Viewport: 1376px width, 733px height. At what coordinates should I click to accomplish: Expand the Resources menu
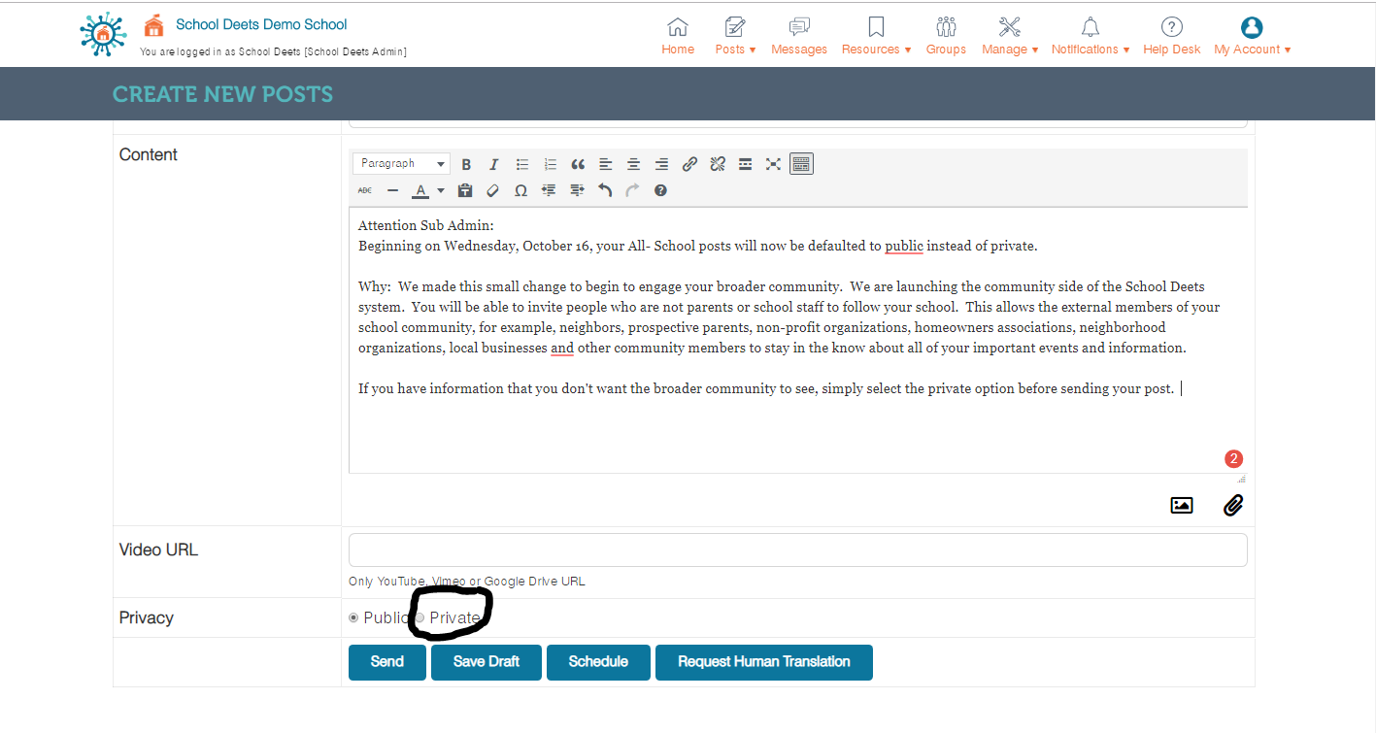876,36
